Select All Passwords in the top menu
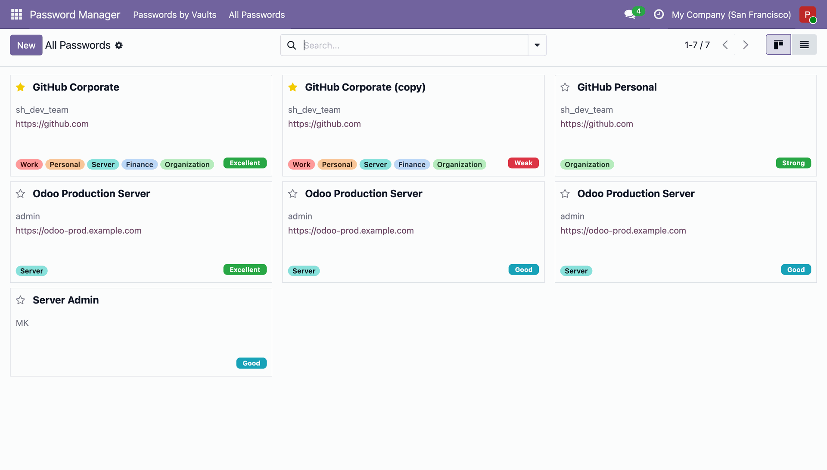827x470 pixels. (257, 15)
